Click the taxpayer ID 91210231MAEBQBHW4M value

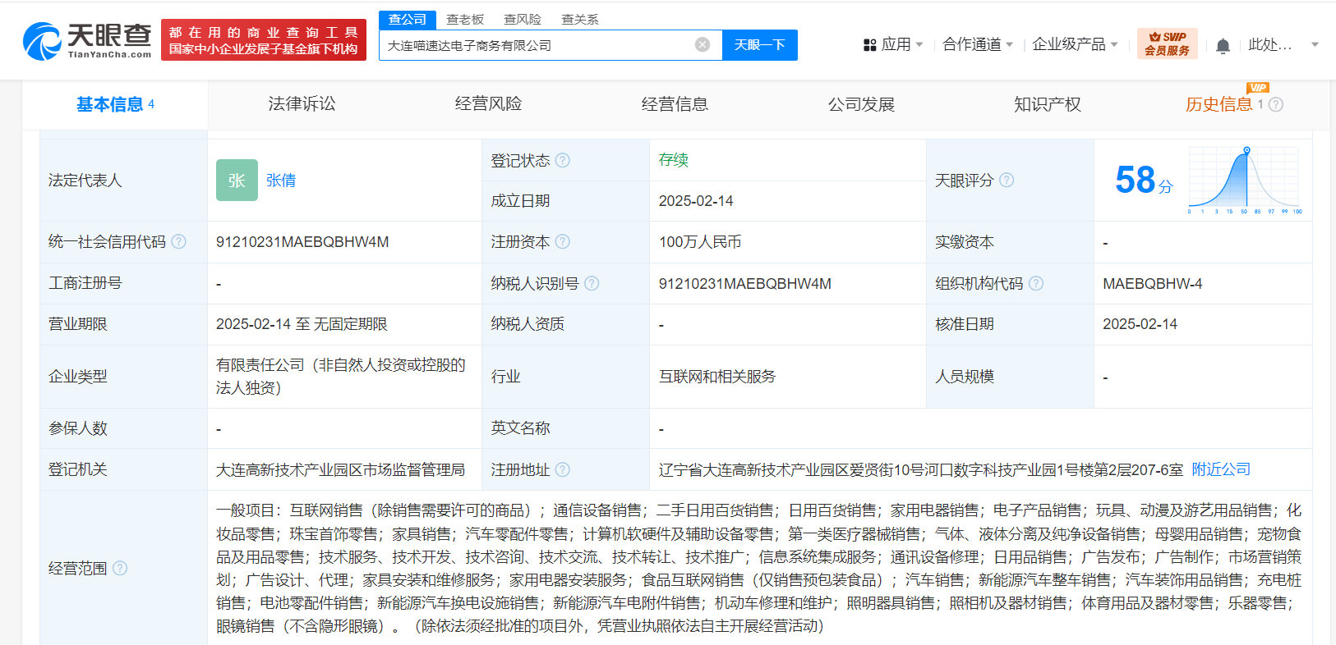coord(744,284)
